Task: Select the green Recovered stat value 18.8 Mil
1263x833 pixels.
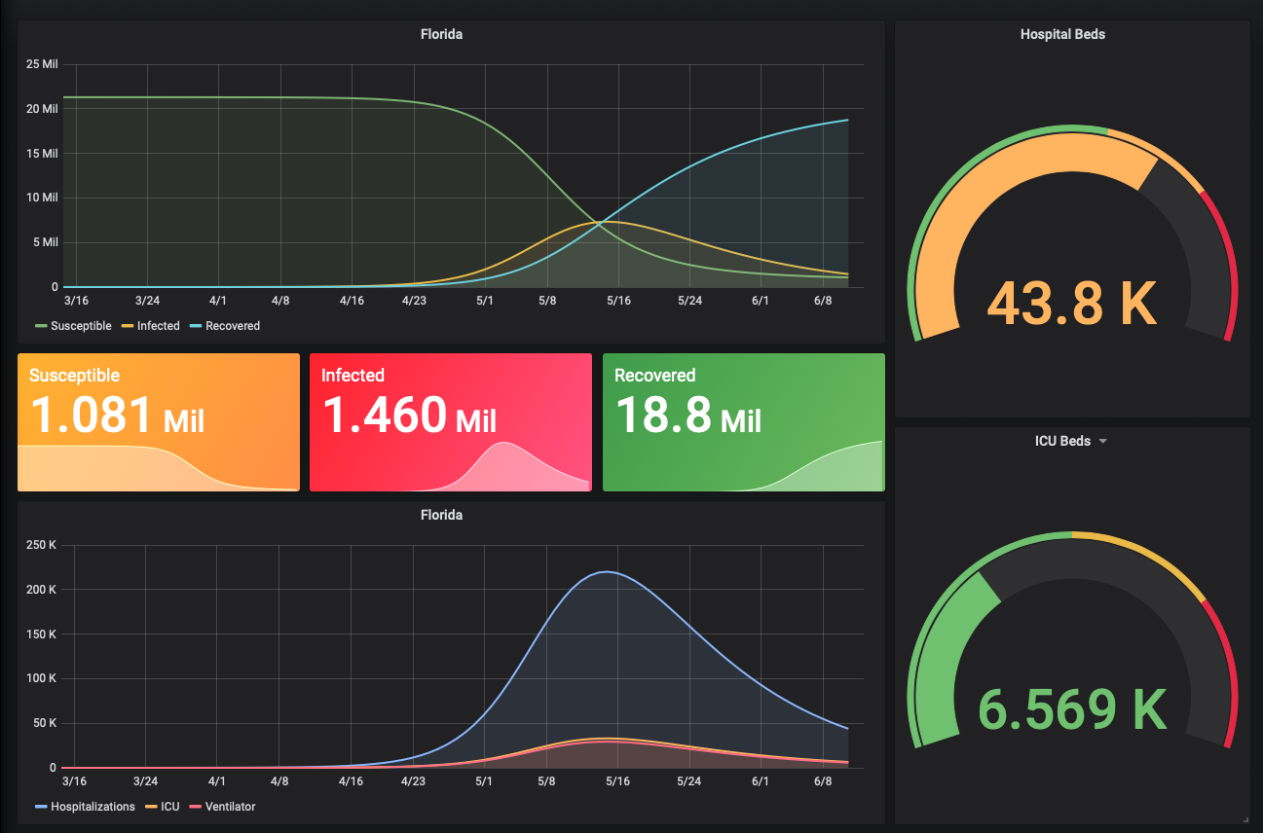Action: tap(687, 415)
